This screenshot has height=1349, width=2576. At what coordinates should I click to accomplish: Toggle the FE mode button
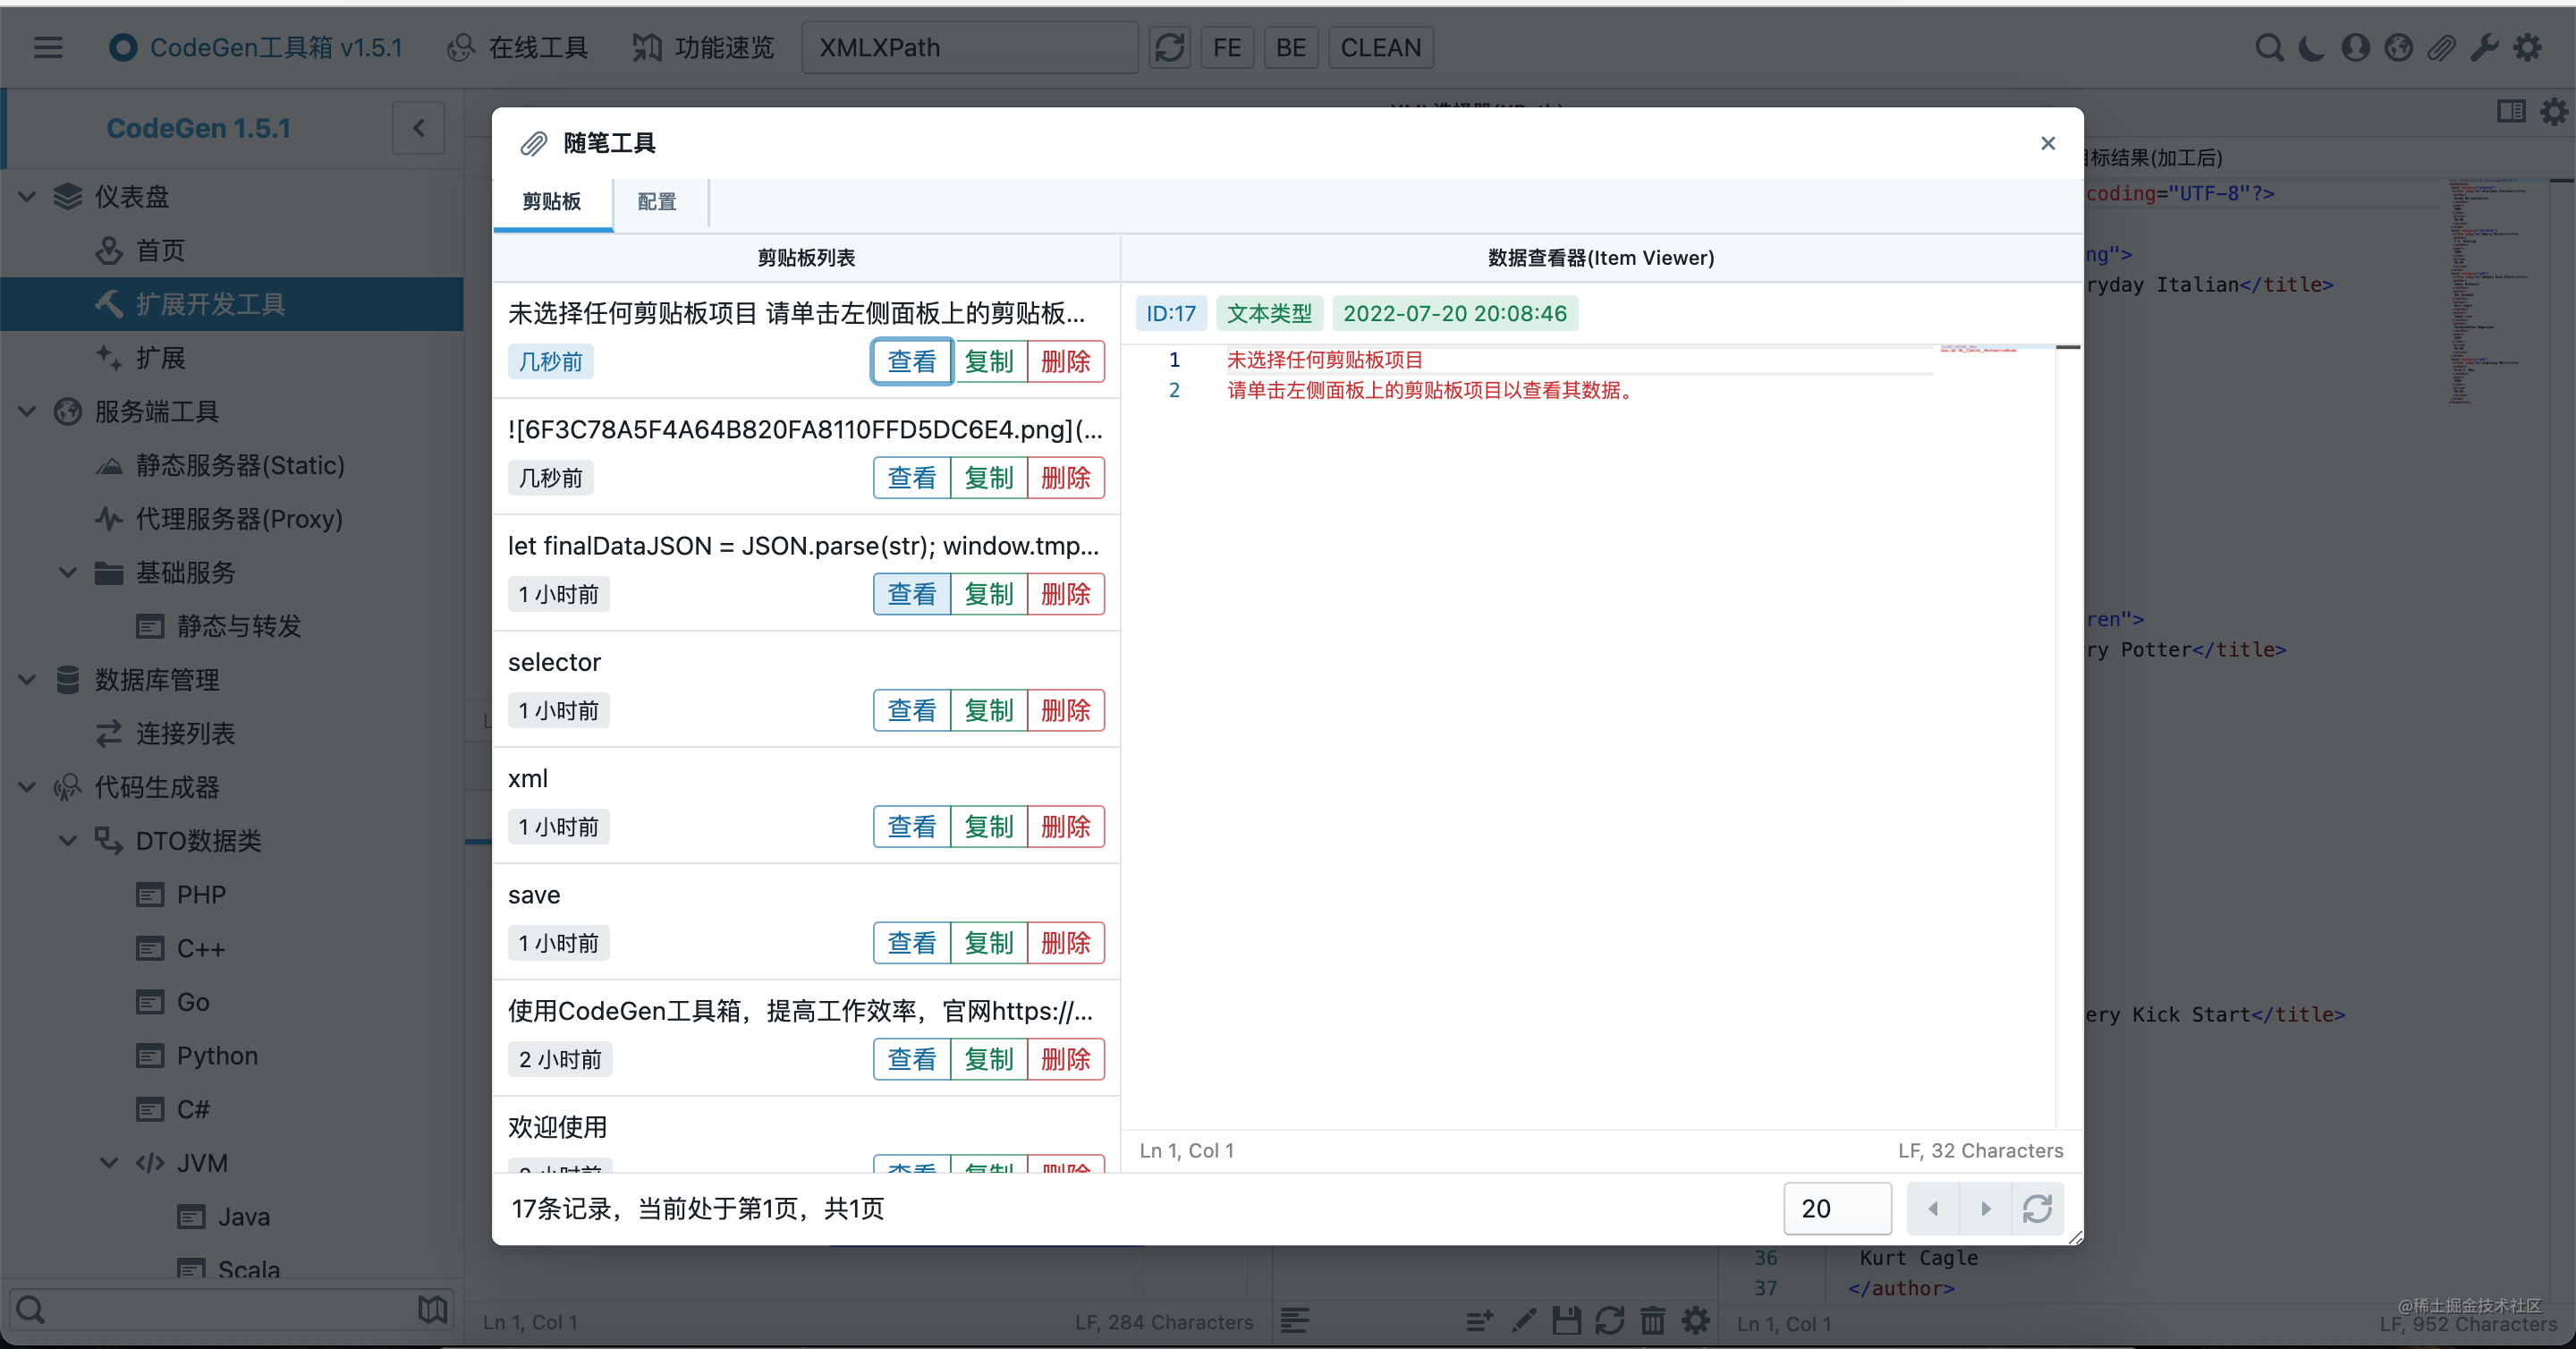1227,47
